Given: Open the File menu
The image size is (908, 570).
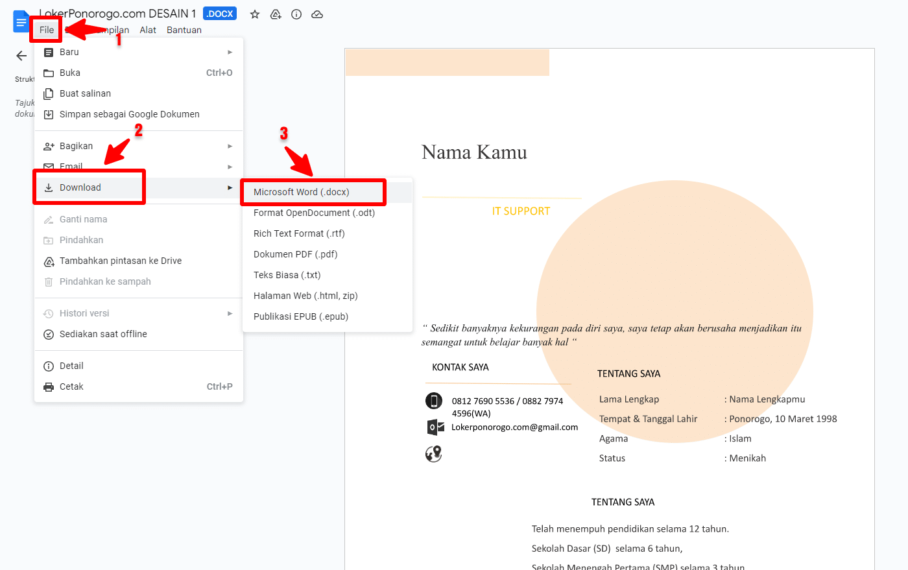Looking at the screenshot, I should (x=47, y=30).
